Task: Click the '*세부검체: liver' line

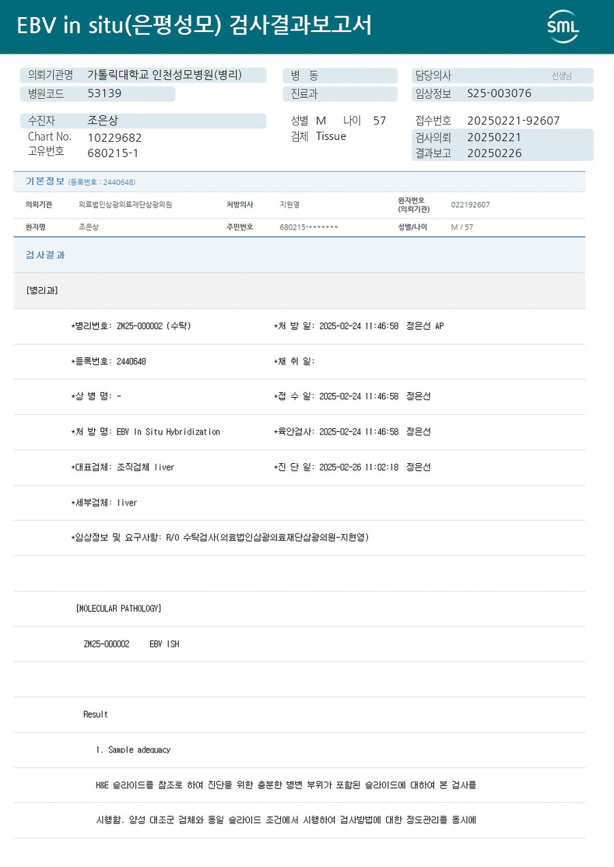Action: 104,503
